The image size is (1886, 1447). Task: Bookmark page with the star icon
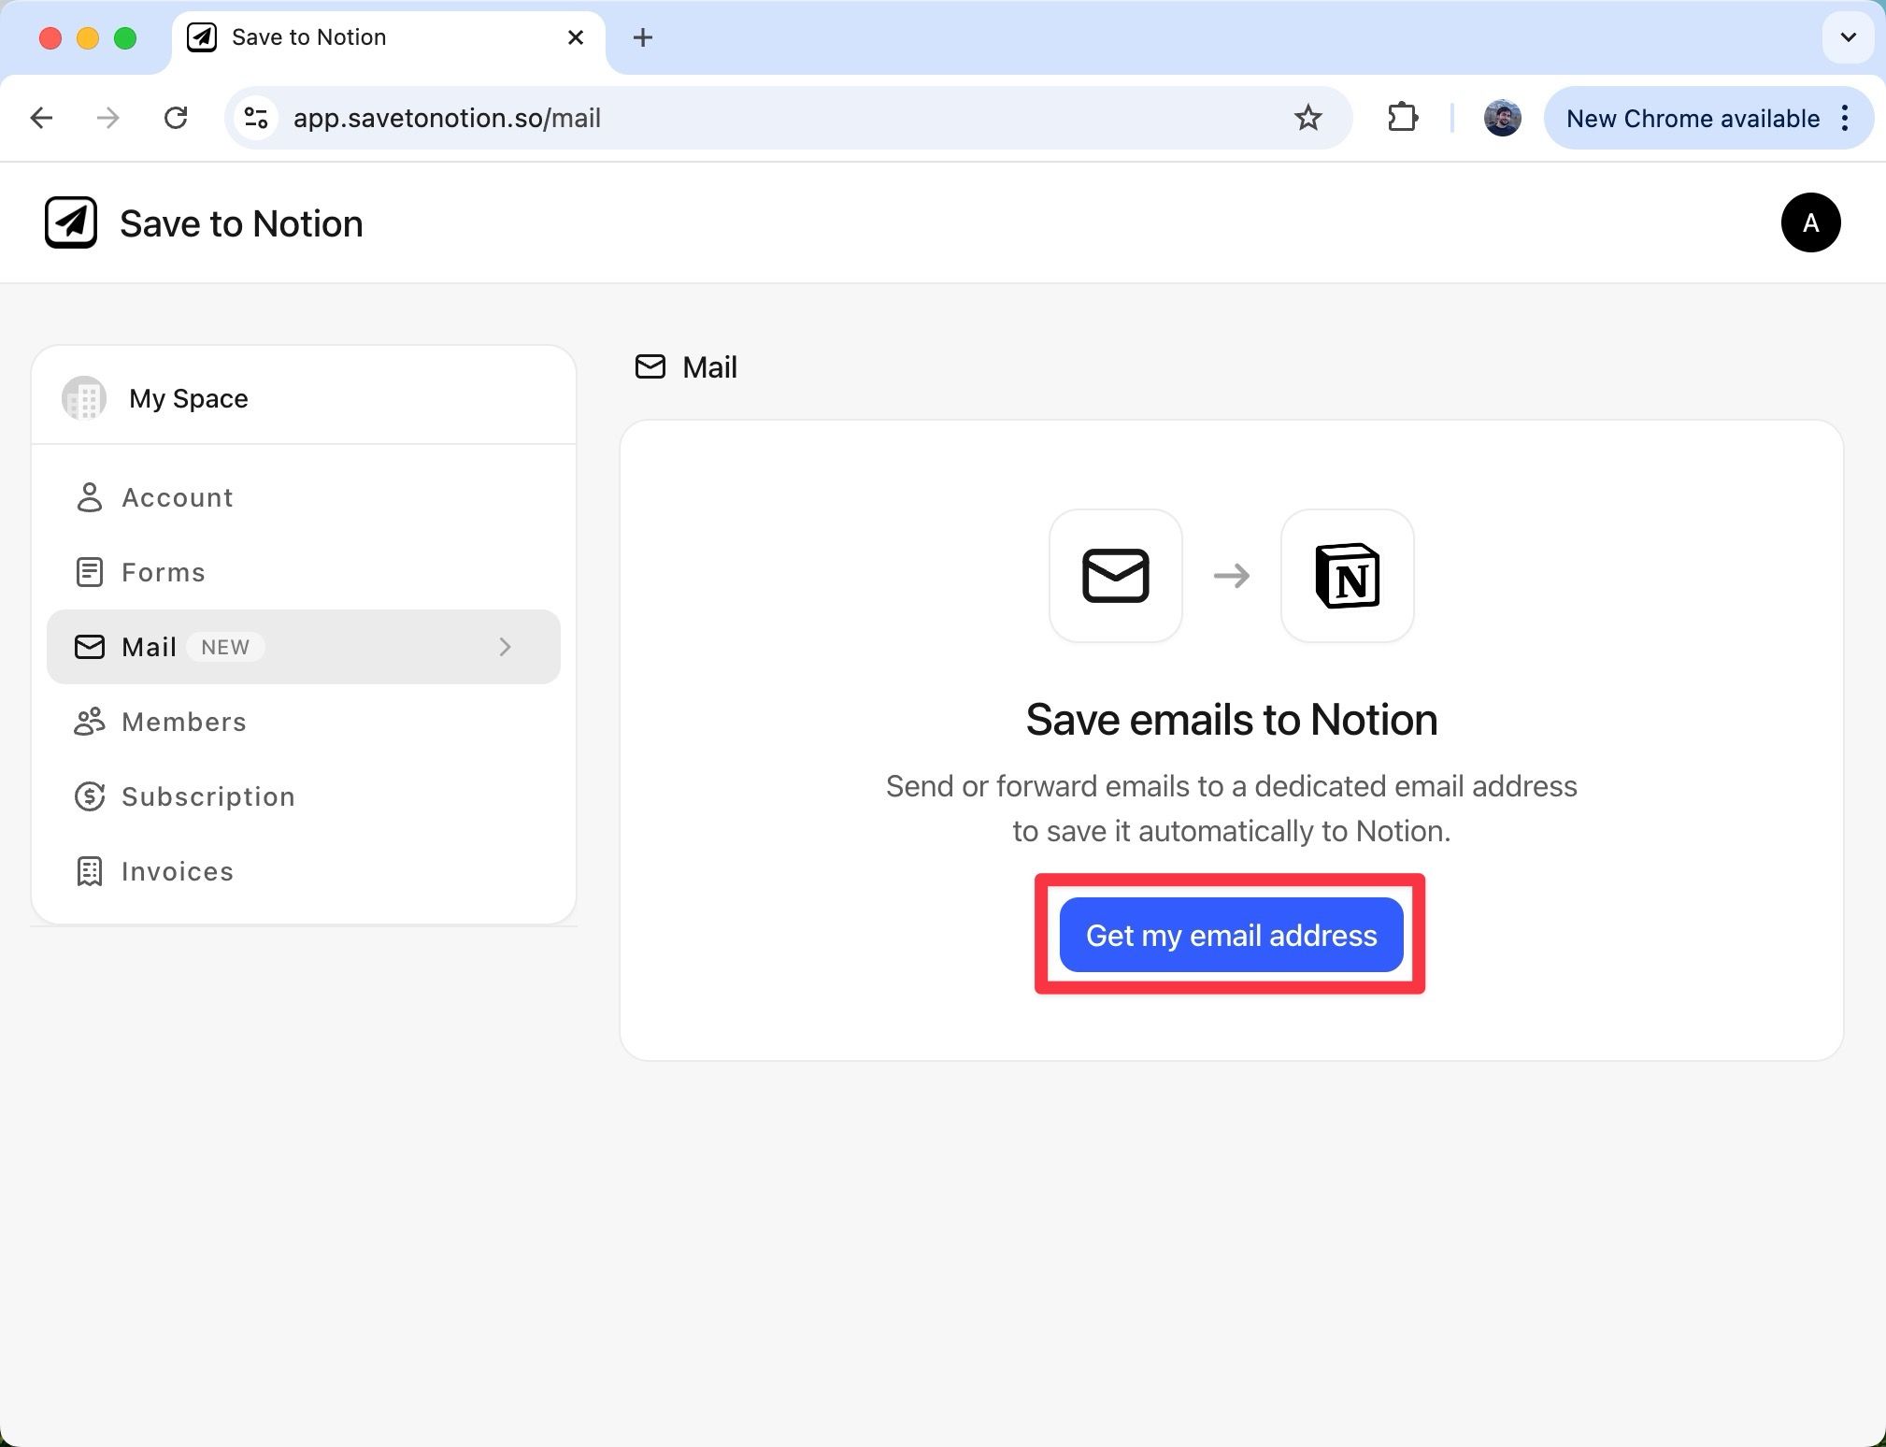(1307, 118)
